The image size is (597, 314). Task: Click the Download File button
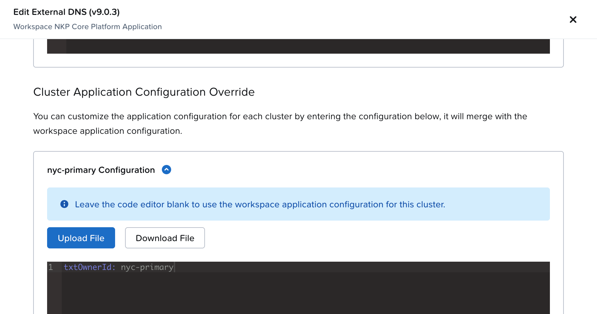pyautogui.click(x=165, y=238)
